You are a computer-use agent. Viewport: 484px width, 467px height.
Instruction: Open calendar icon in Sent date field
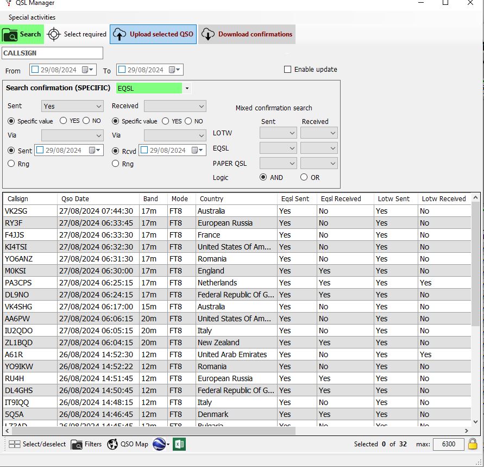[x=92, y=150]
